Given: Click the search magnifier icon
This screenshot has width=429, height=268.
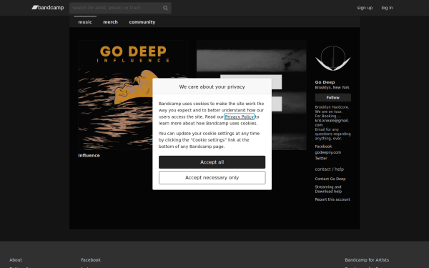Looking at the screenshot, I should [x=165, y=8].
